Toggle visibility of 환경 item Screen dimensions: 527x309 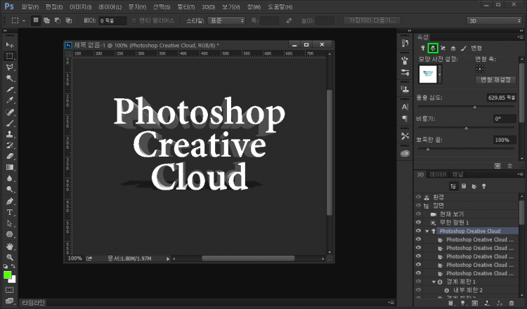click(x=418, y=197)
